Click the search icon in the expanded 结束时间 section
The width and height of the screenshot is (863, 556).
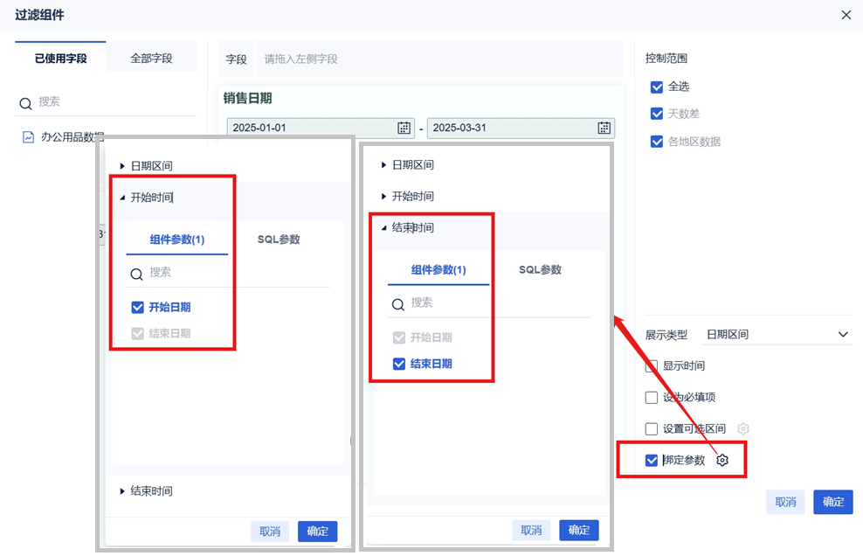tap(397, 303)
